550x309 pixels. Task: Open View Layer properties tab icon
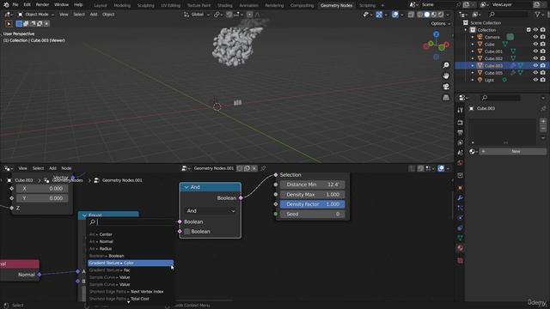460,142
